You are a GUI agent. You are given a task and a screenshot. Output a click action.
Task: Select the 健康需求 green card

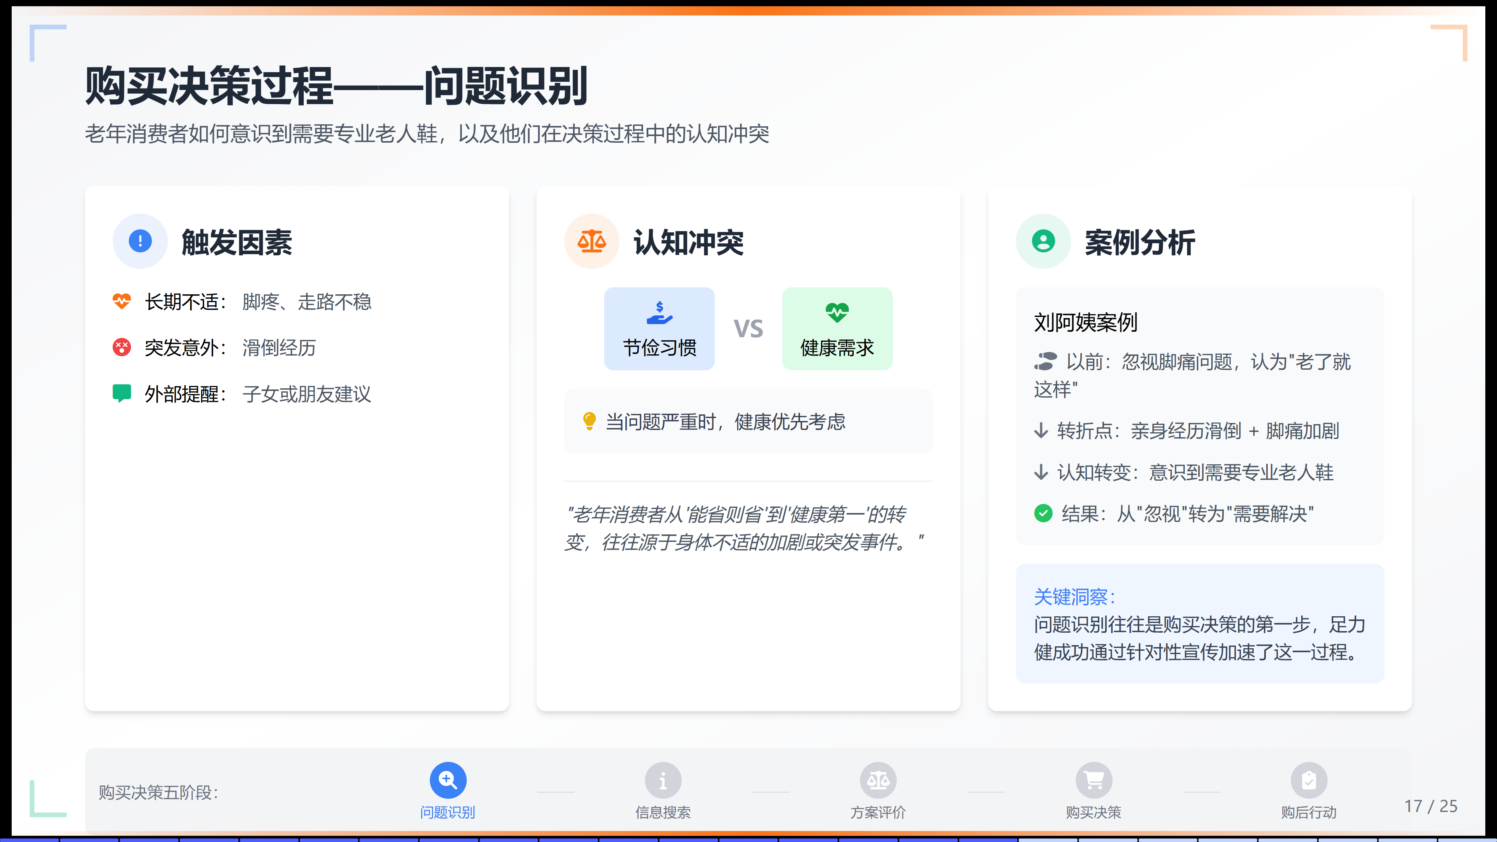pos(837,329)
